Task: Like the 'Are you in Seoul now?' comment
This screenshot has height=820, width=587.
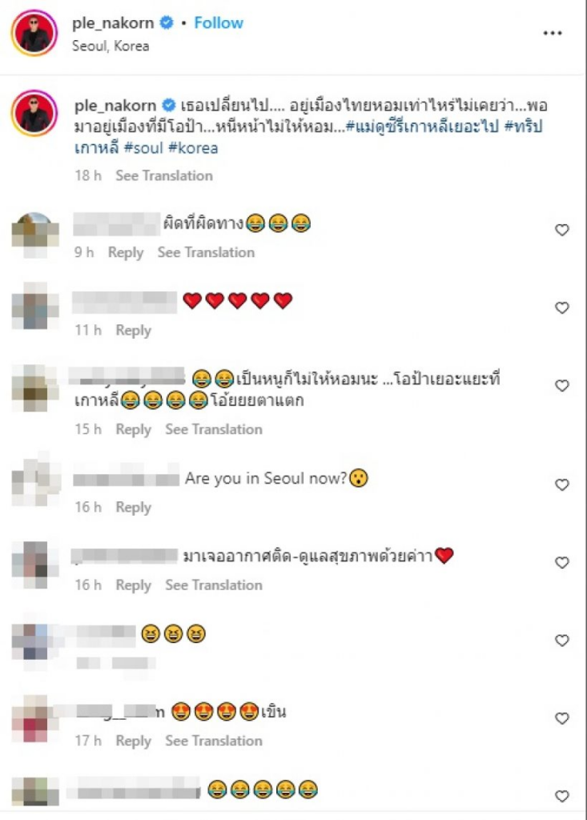Action: pyautogui.click(x=562, y=484)
